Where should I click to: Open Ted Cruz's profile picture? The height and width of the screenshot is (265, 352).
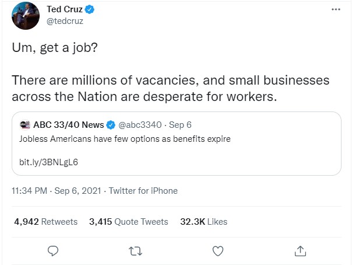(24, 16)
